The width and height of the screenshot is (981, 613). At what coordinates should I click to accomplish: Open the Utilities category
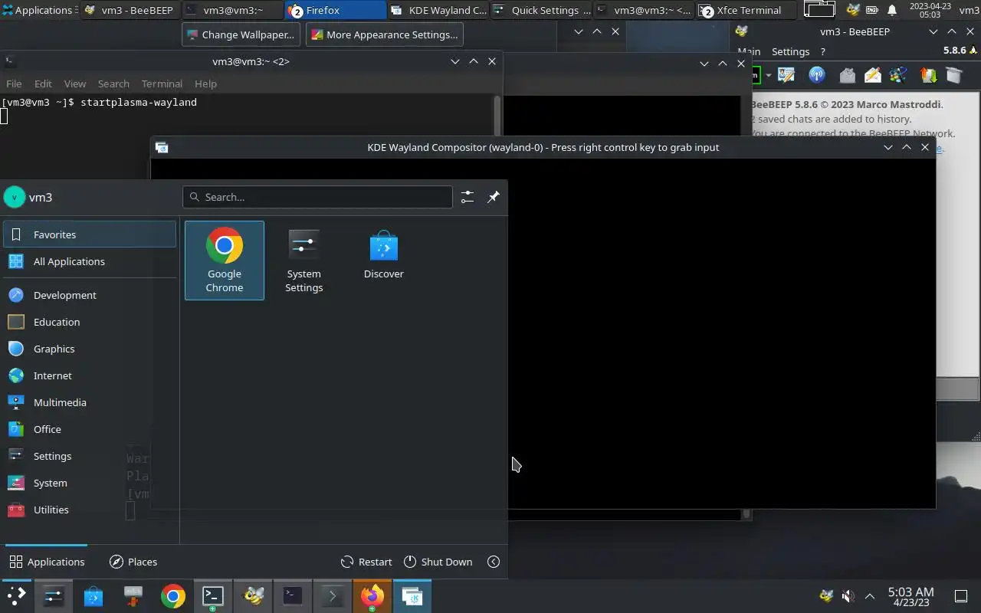(90, 510)
